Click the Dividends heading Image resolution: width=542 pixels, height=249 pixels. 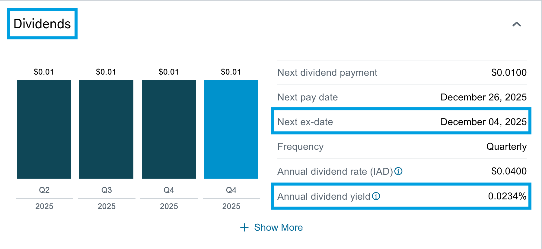pos(42,24)
